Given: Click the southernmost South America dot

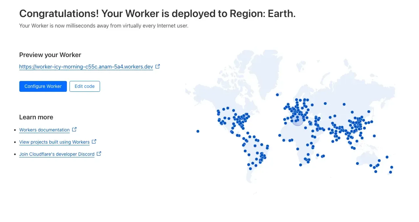Looking at the screenshot, I should [x=250, y=169].
